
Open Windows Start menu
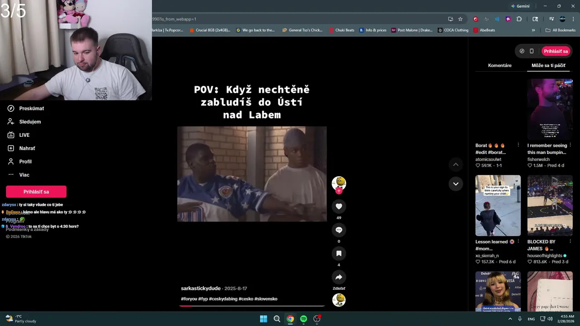coord(263,319)
